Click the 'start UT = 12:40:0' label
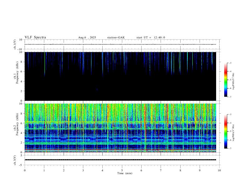The height and width of the screenshot is (191, 247). (x=151, y=37)
